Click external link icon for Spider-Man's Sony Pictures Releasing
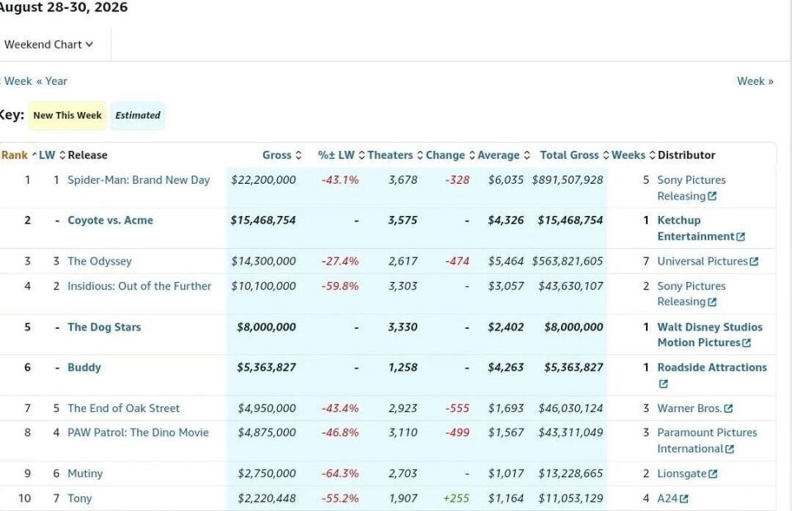Viewport: 792px width, 511px height. click(x=712, y=196)
